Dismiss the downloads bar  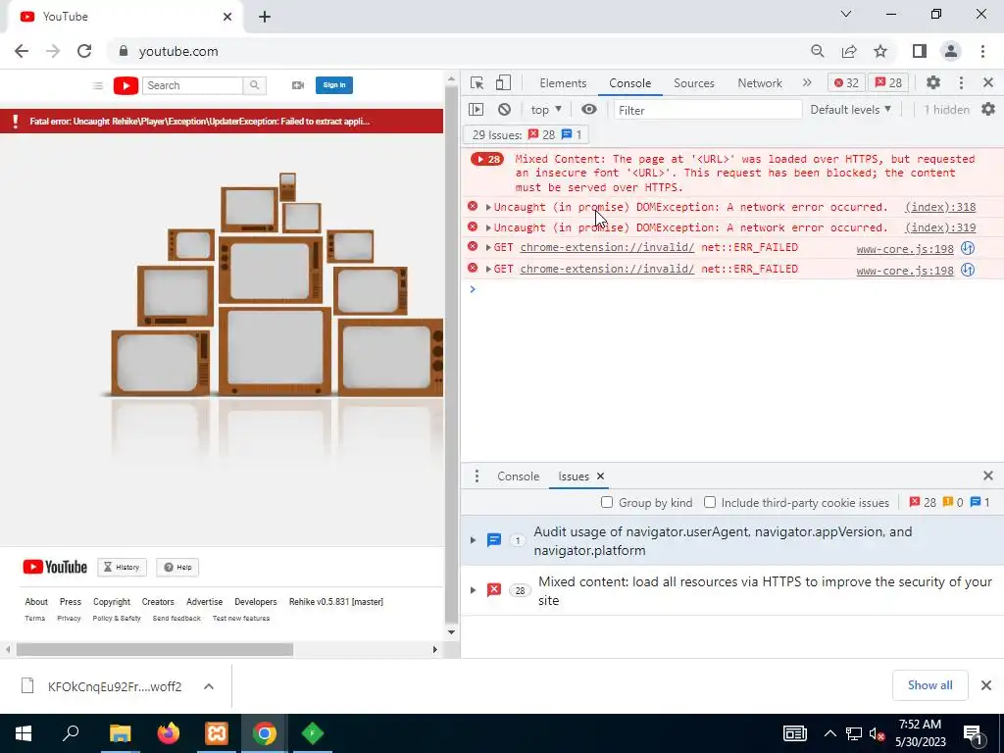click(x=986, y=685)
